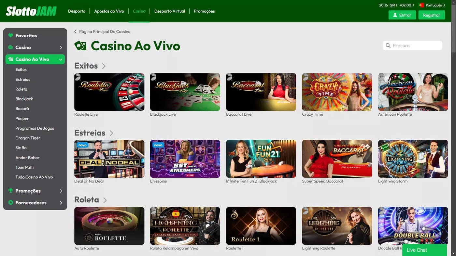Click the cards icon beside Casino Ao Vivo title
Screen dimensions: 456x256
tap(80, 46)
